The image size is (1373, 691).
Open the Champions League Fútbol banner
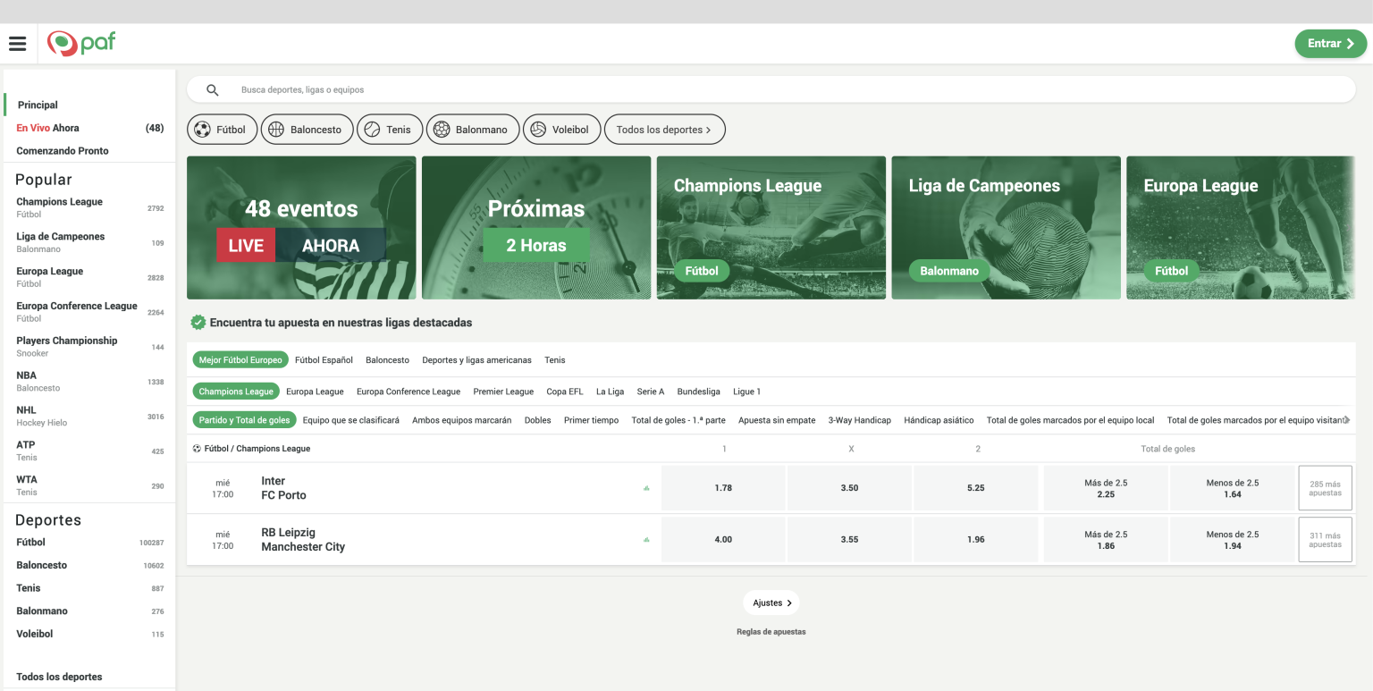[x=771, y=228]
